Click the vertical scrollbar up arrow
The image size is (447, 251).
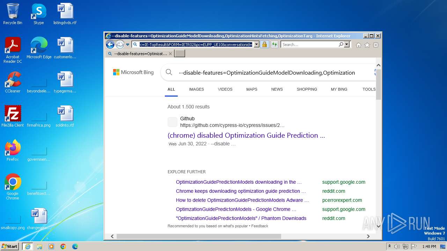pos(379,65)
